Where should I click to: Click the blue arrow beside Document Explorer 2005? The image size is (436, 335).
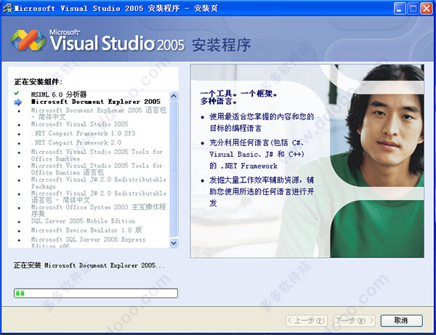point(17,102)
